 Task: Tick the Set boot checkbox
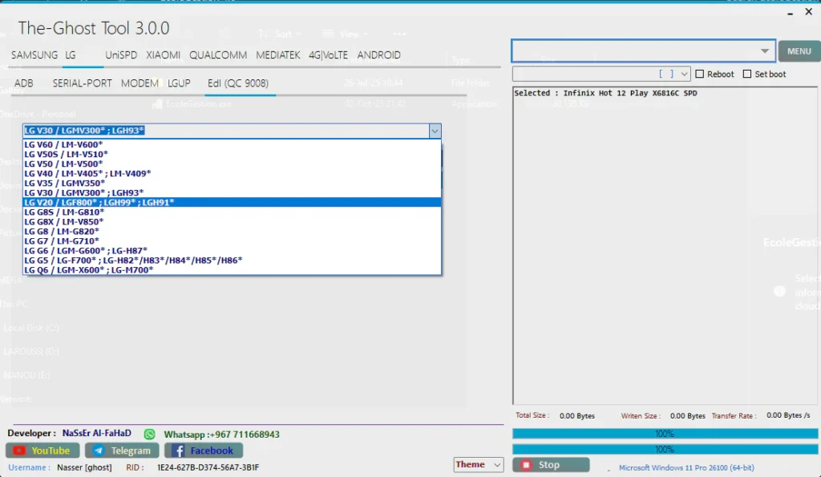point(748,74)
